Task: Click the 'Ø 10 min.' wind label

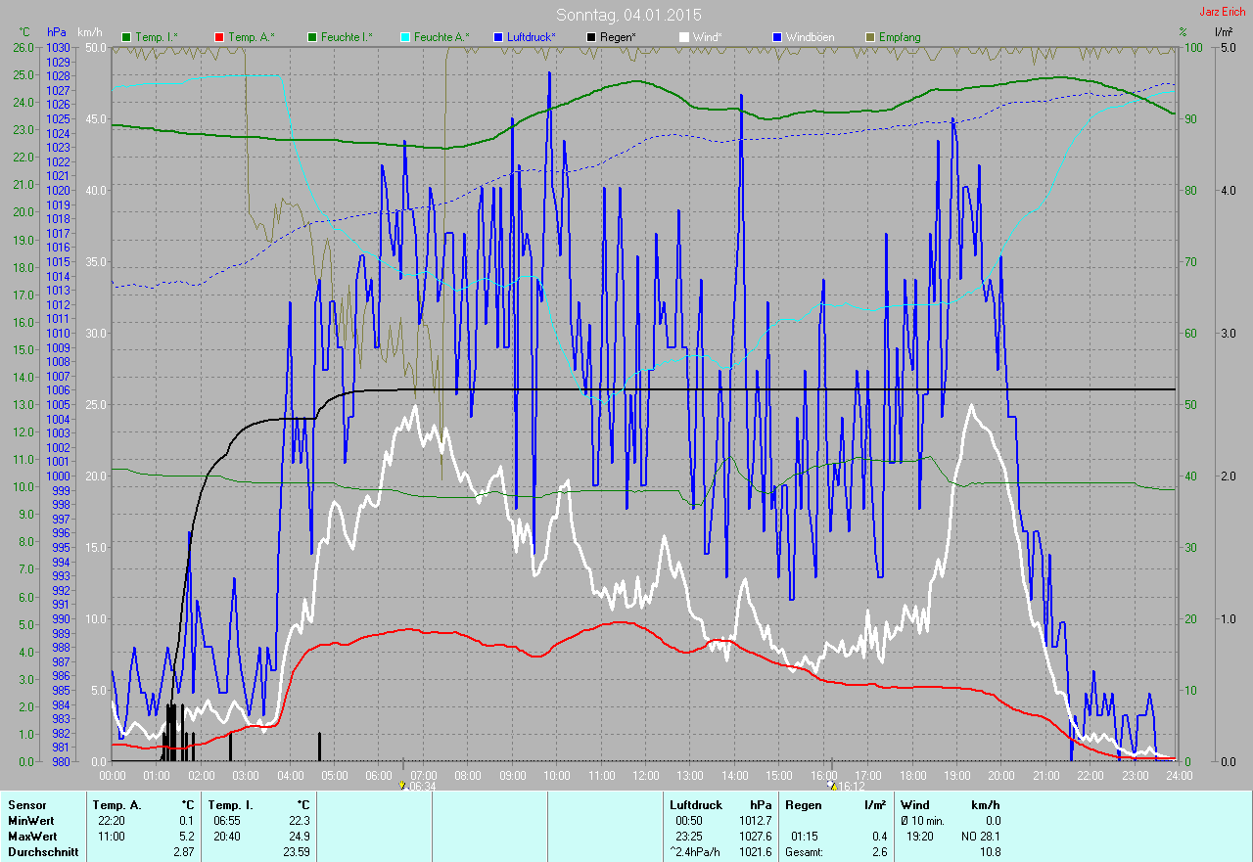Action: (923, 821)
